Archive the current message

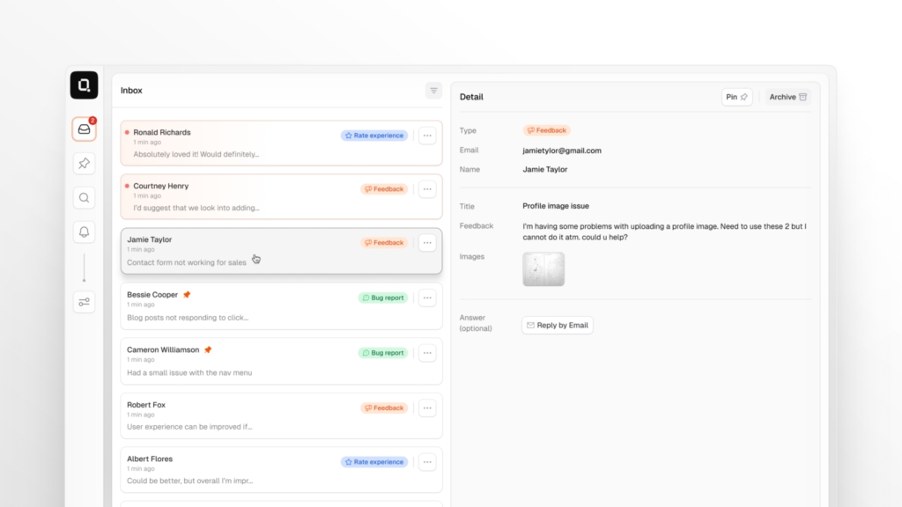tap(787, 97)
